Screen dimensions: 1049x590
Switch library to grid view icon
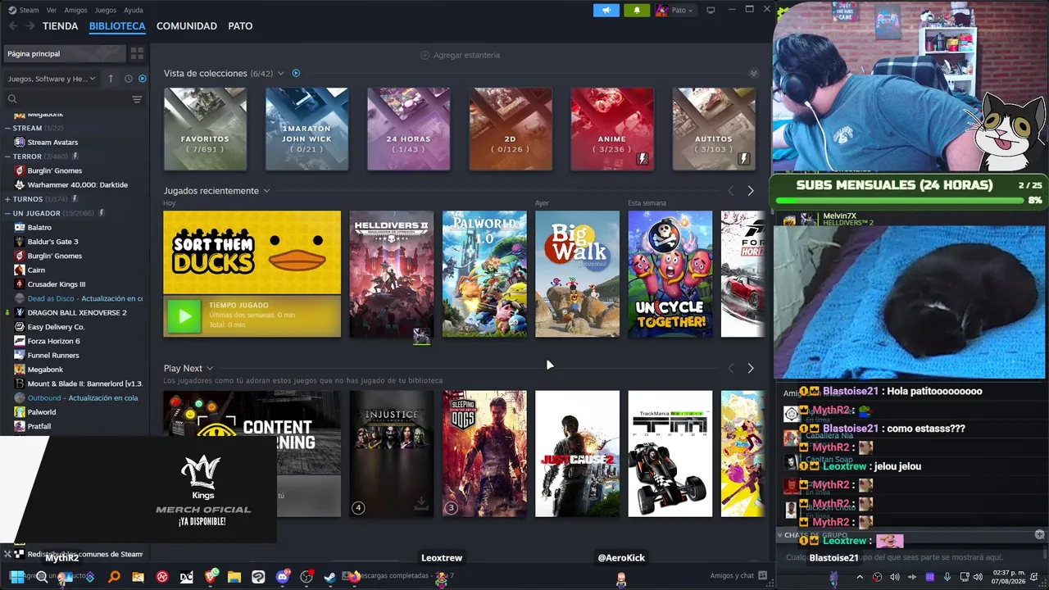tap(137, 53)
